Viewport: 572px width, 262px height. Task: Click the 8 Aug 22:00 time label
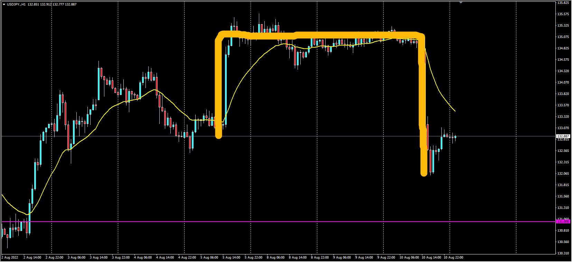tap(320, 258)
